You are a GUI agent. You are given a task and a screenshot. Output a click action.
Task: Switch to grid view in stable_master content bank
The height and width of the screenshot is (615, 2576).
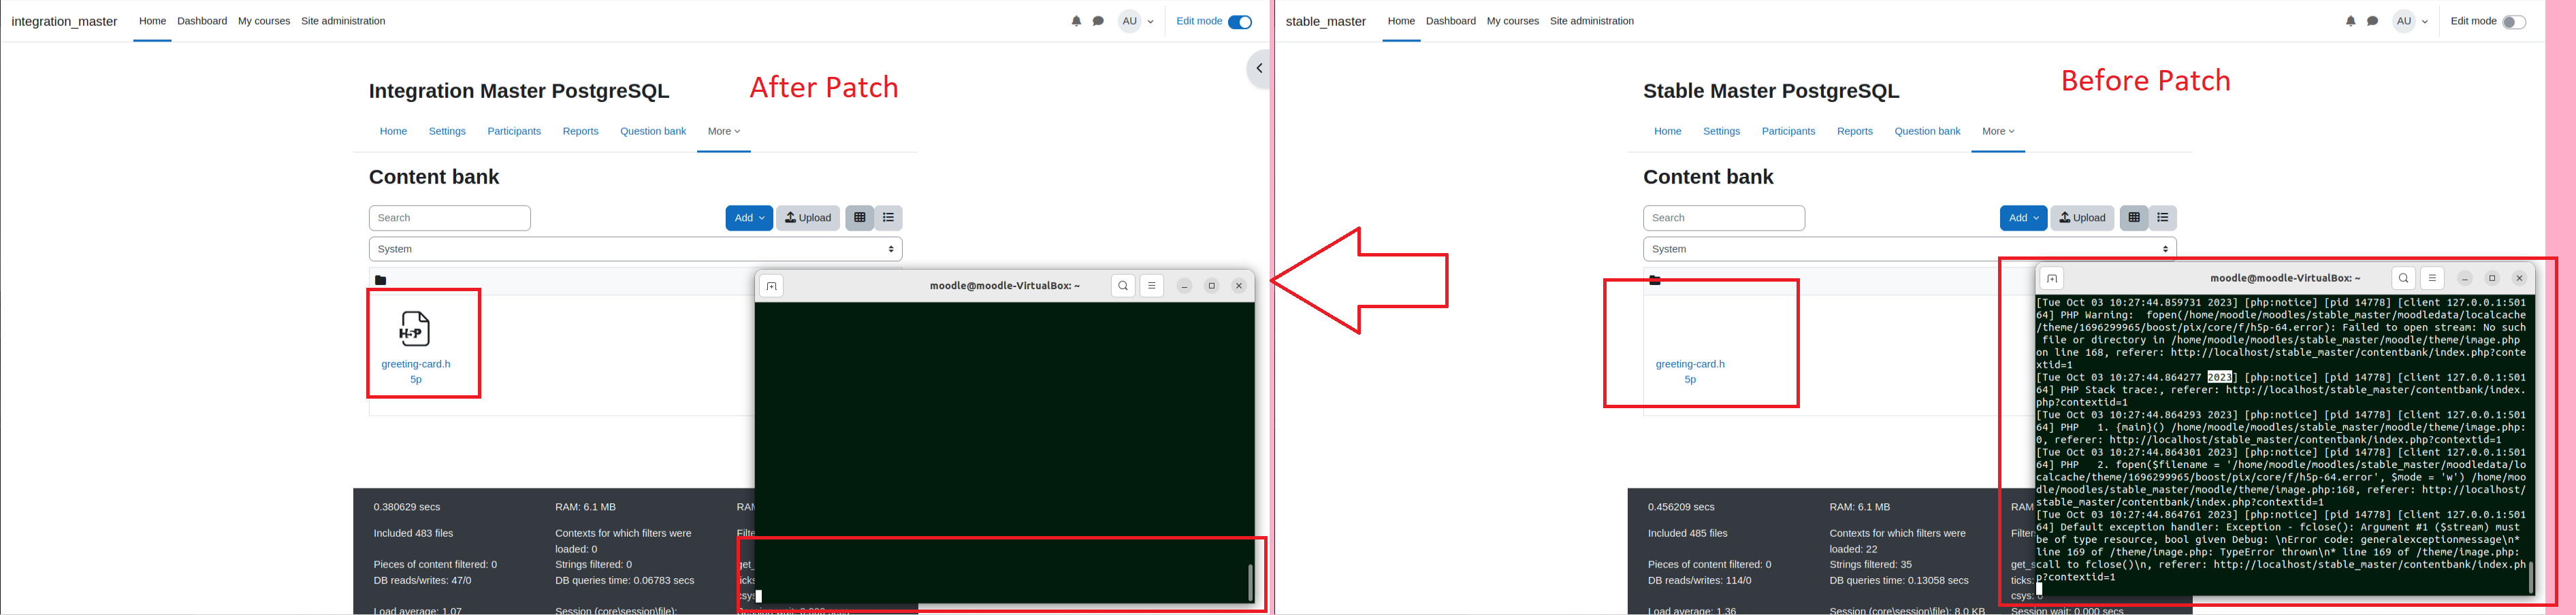[x=2133, y=218]
